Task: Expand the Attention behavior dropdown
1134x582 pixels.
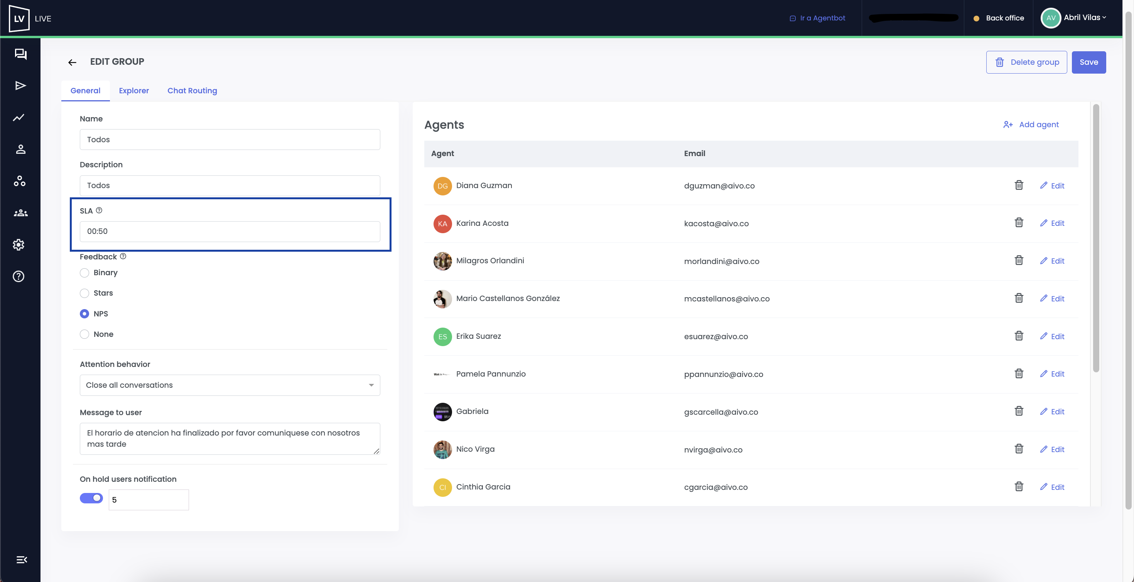Action: 229,385
